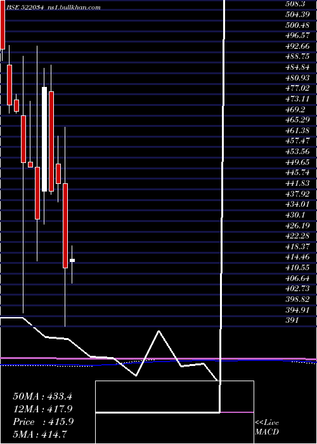Click the ns1.bullkhan.com watermark text
Screen dimensions: 317x444
[x=74, y=8]
